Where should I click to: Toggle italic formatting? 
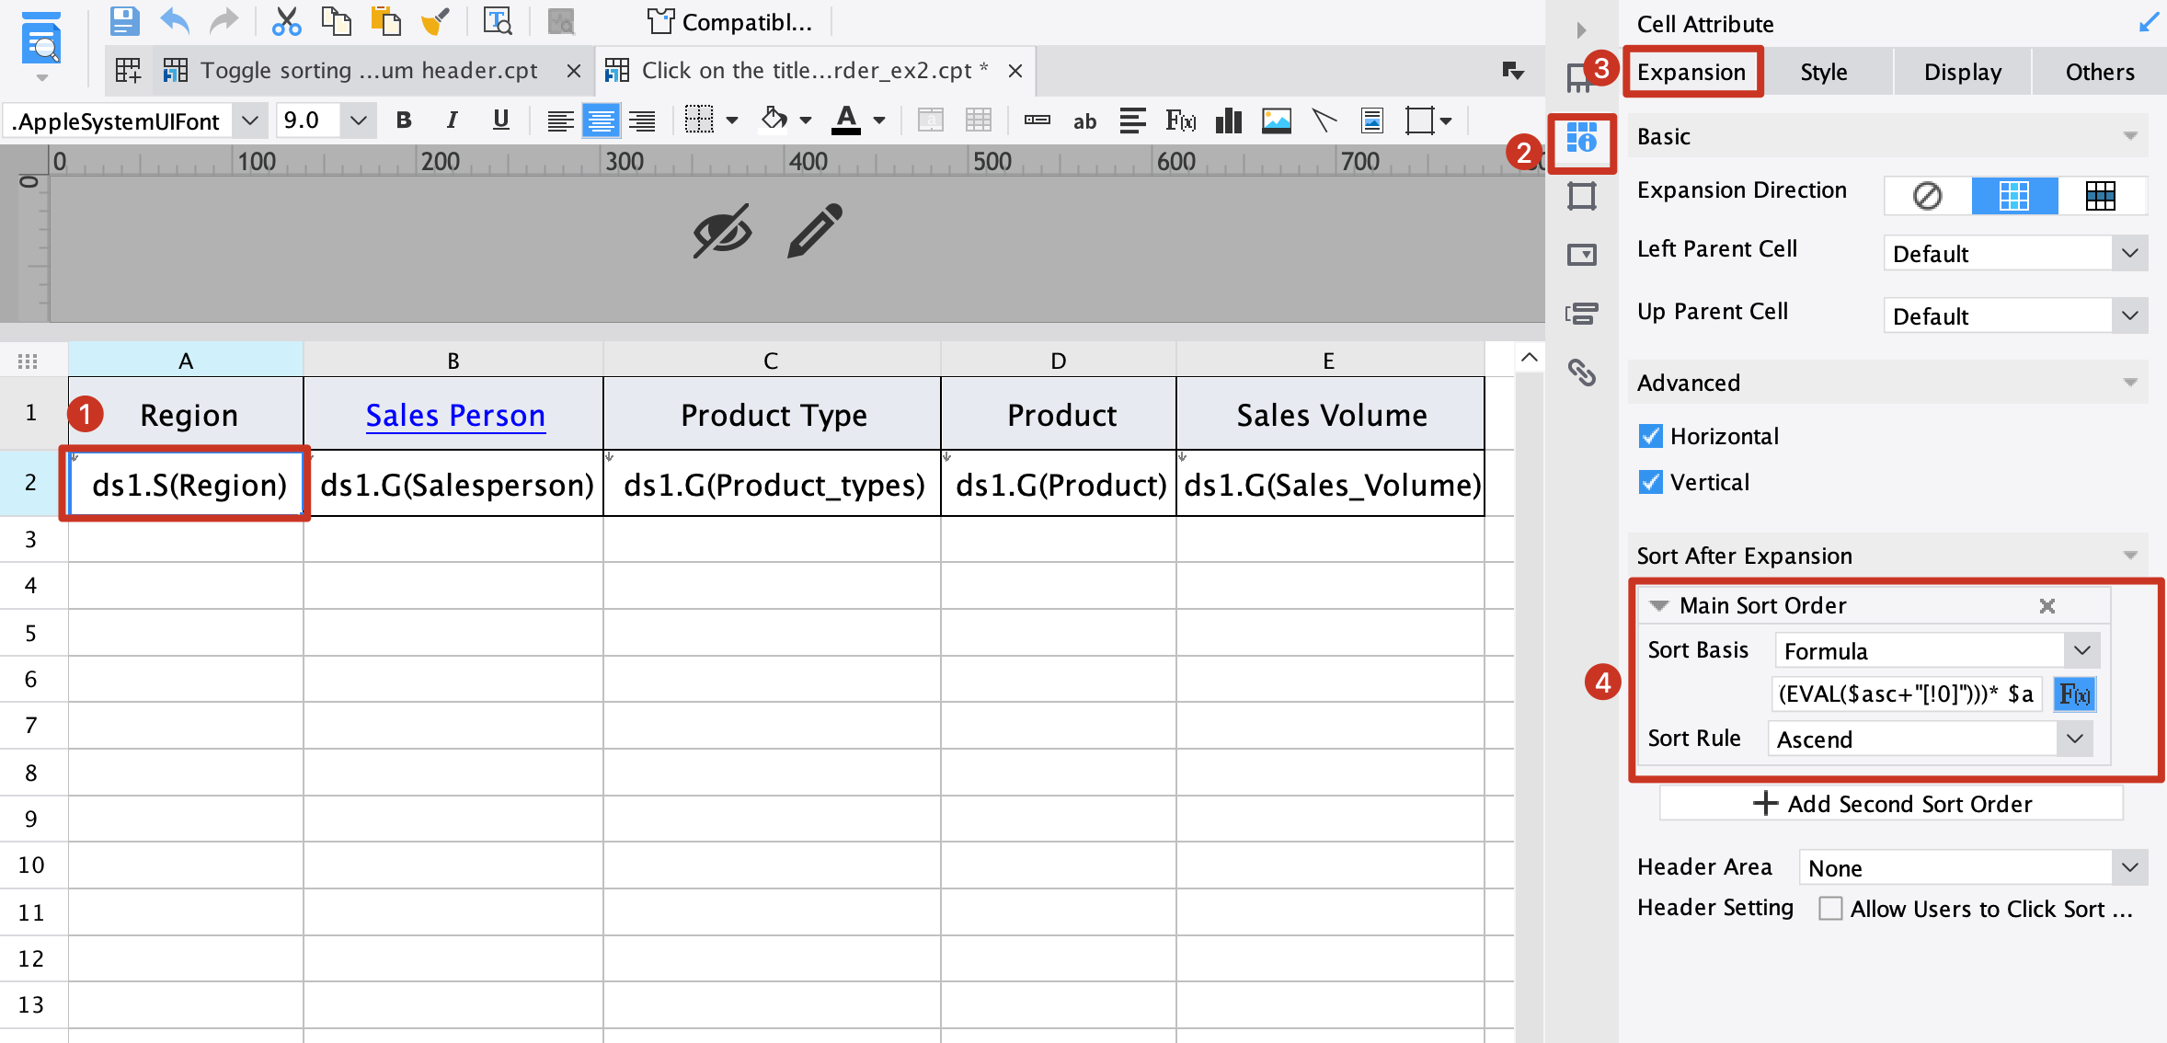(x=452, y=120)
